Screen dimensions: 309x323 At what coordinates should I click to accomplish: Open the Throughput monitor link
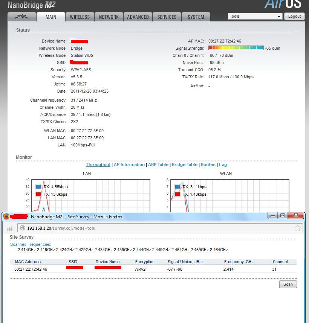[x=98, y=165]
